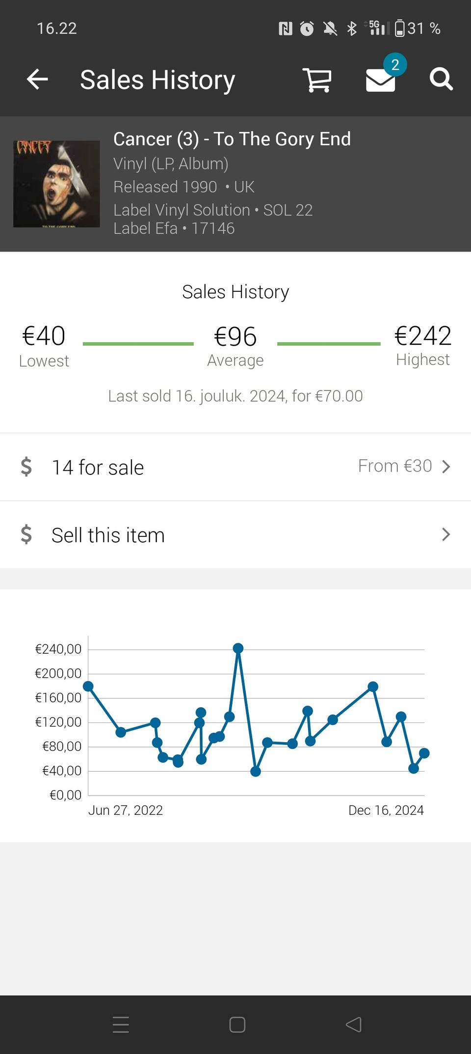Tap the search magnifier icon
Screen dimensions: 471x1054
coord(441,79)
